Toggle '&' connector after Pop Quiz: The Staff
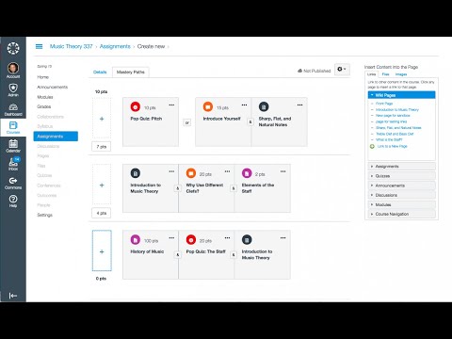This screenshot has height=339, width=452. [234, 255]
